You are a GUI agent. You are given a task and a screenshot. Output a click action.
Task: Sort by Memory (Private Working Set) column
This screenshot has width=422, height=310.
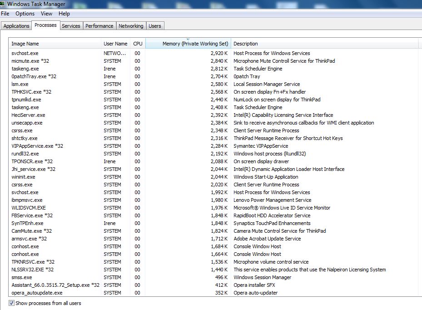[x=195, y=44]
